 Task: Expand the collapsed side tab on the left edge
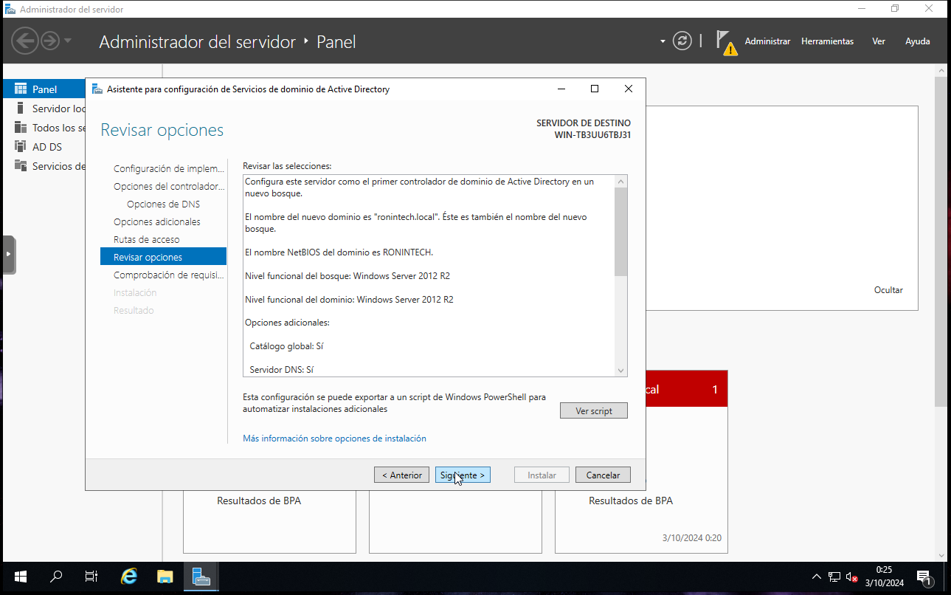pyautogui.click(x=8, y=255)
